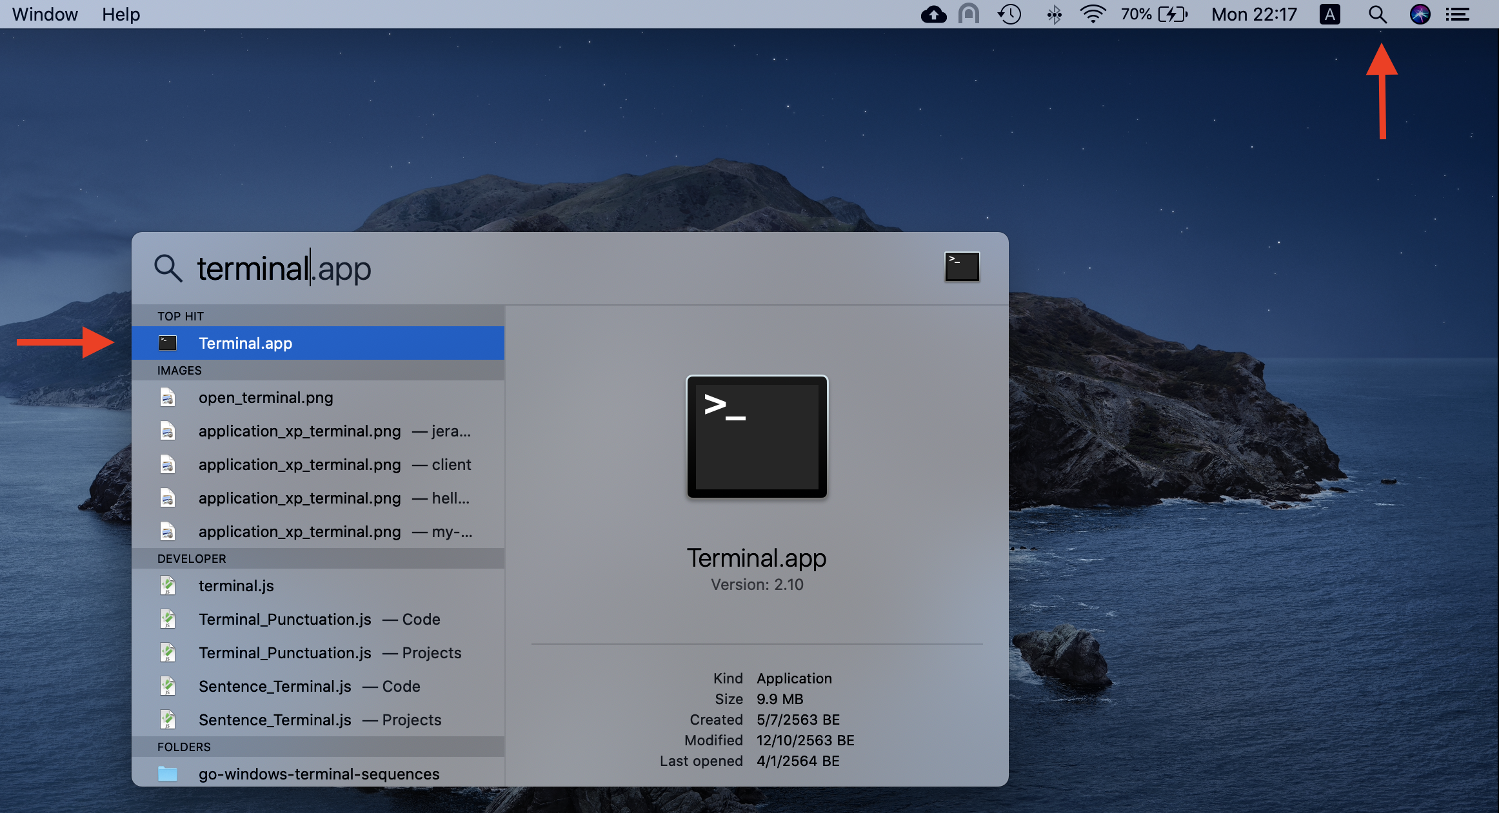Image resolution: width=1499 pixels, height=813 pixels.
Task: Open Spotlight search magnifier in menu bar
Action: (1377, 14)
